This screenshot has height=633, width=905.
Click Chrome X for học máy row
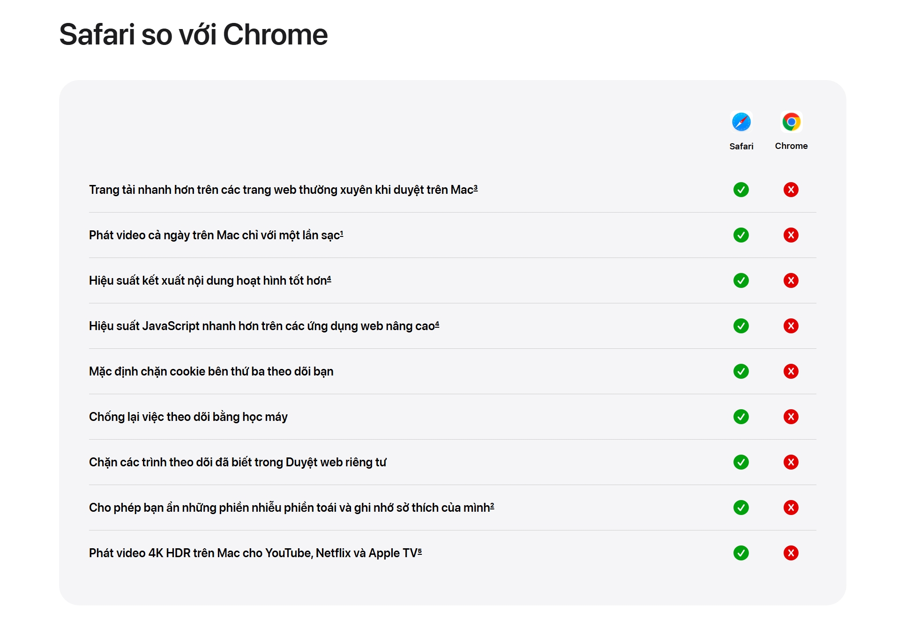(791, 417)
